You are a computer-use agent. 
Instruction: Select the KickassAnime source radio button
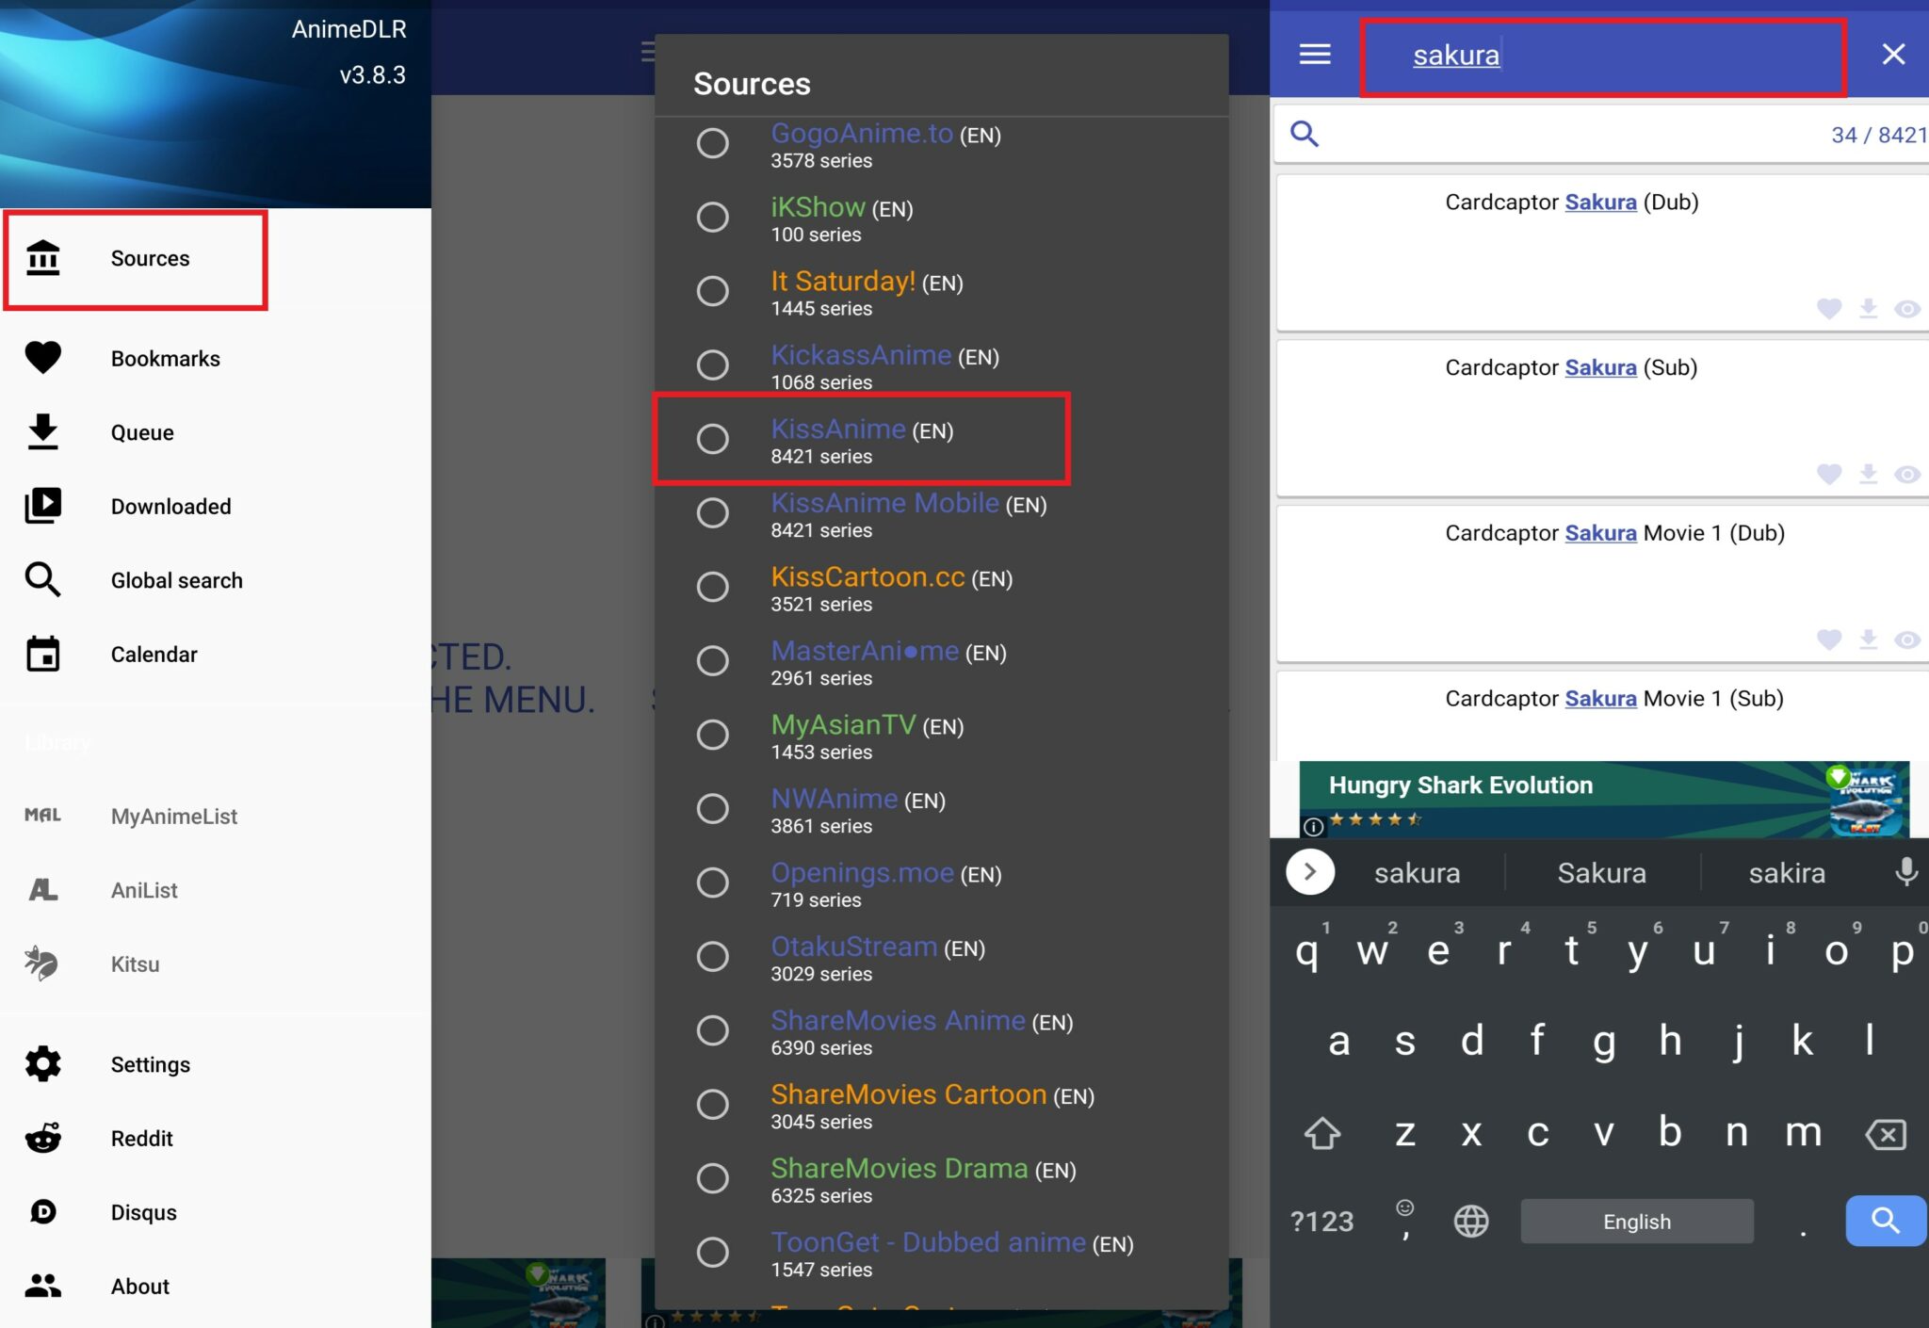coord(713,364)
